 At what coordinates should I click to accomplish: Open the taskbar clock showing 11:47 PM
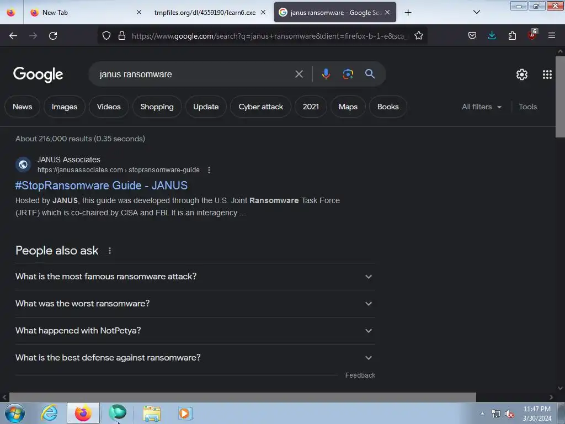tap(537, 414)
